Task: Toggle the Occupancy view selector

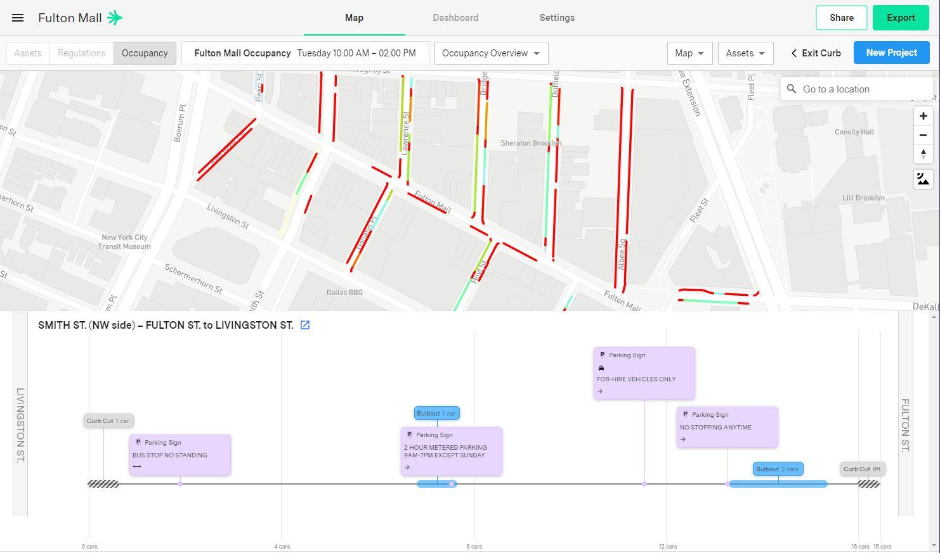Action: [x=145, y=53]
